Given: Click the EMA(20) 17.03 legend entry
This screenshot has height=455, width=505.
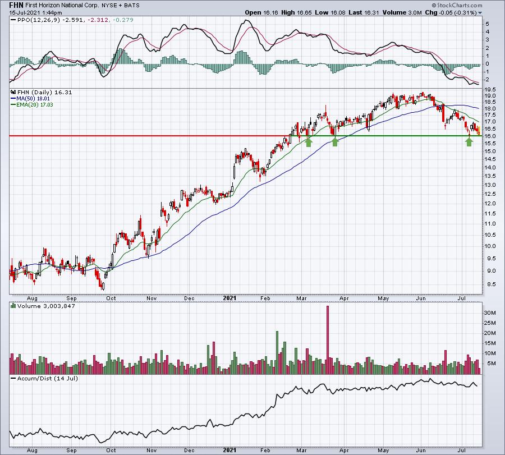Looking at the screenshot, I should [32, 105].
